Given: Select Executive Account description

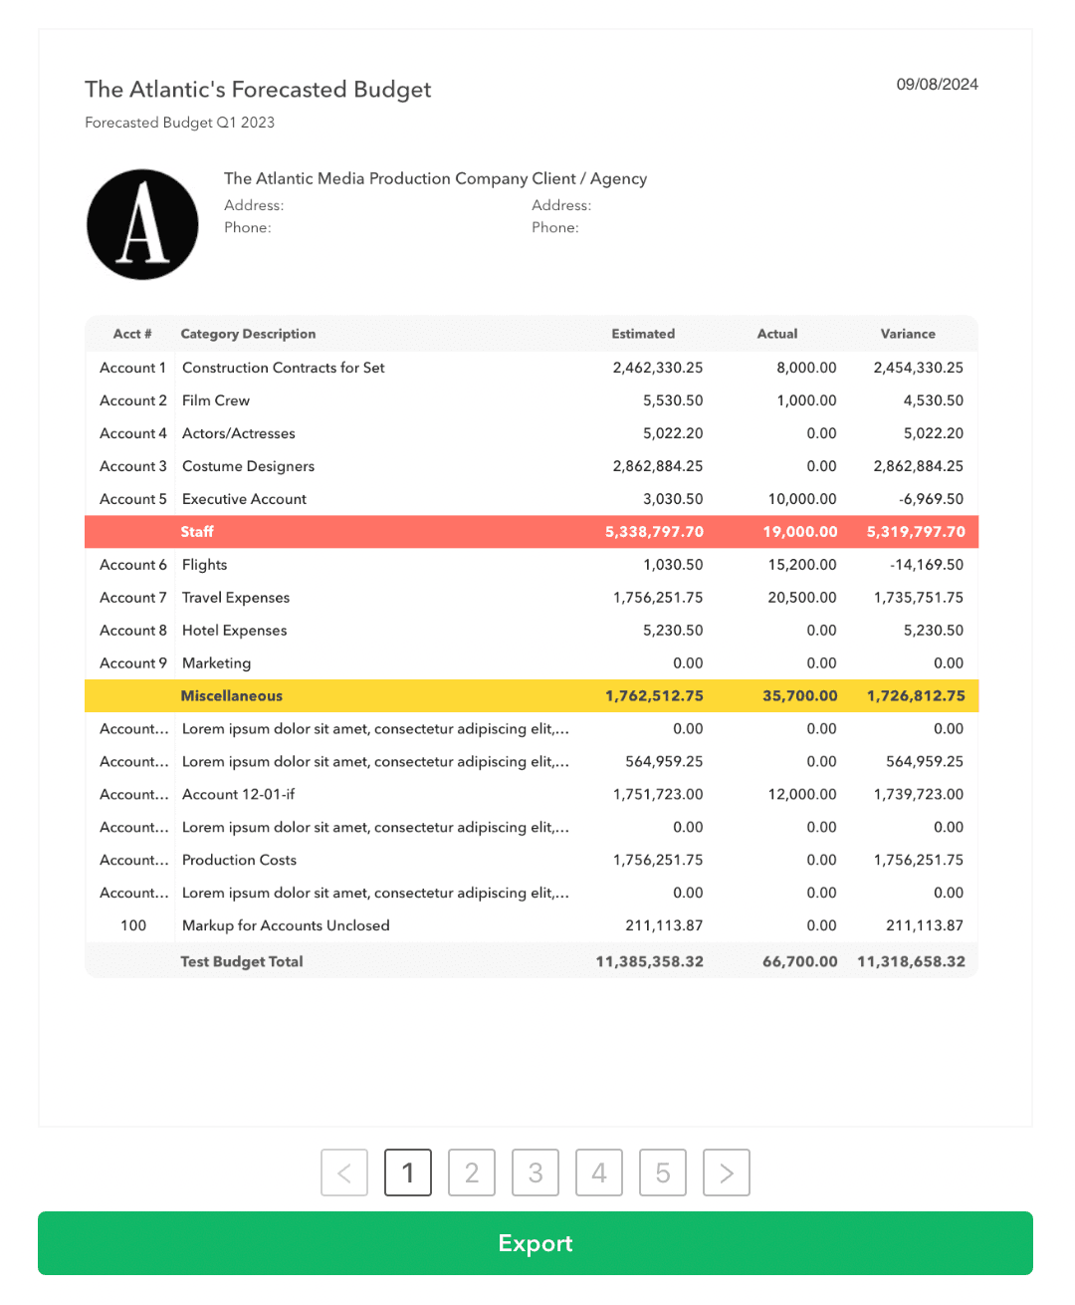Looking at the screenshot, I should [x=244, y=499].
